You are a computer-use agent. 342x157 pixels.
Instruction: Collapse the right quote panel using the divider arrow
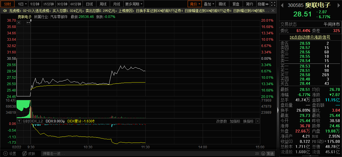click(278, 110)
